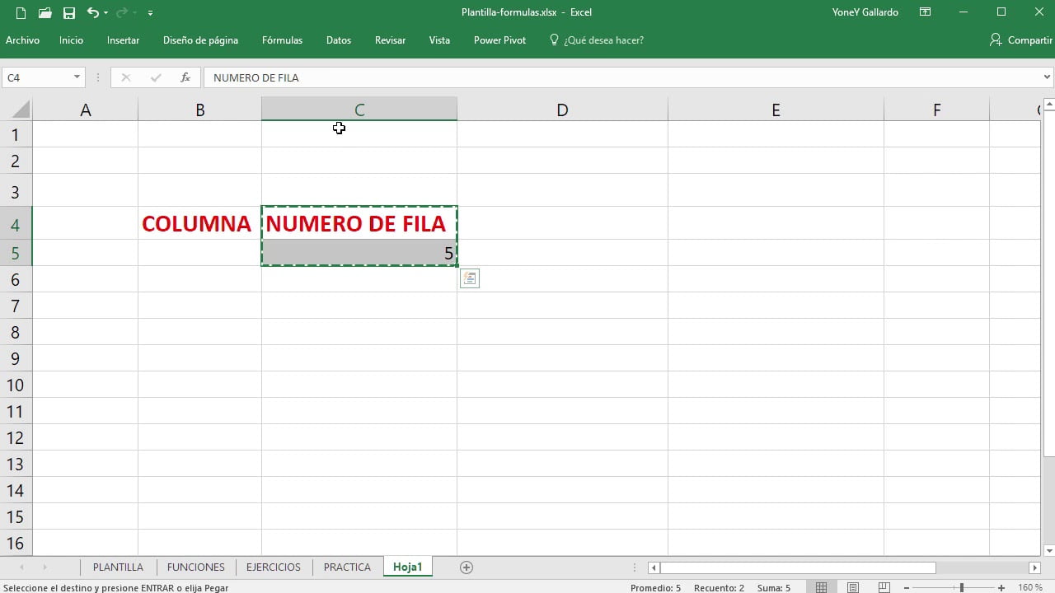Add new sheet with plus icon
The height and width of the screenshot is (593, 1055).
pos(467,567)
